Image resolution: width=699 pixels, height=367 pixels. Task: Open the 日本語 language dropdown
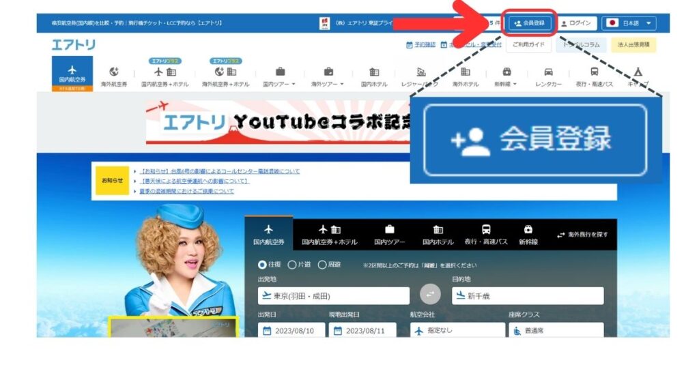(x=629, y=23)
